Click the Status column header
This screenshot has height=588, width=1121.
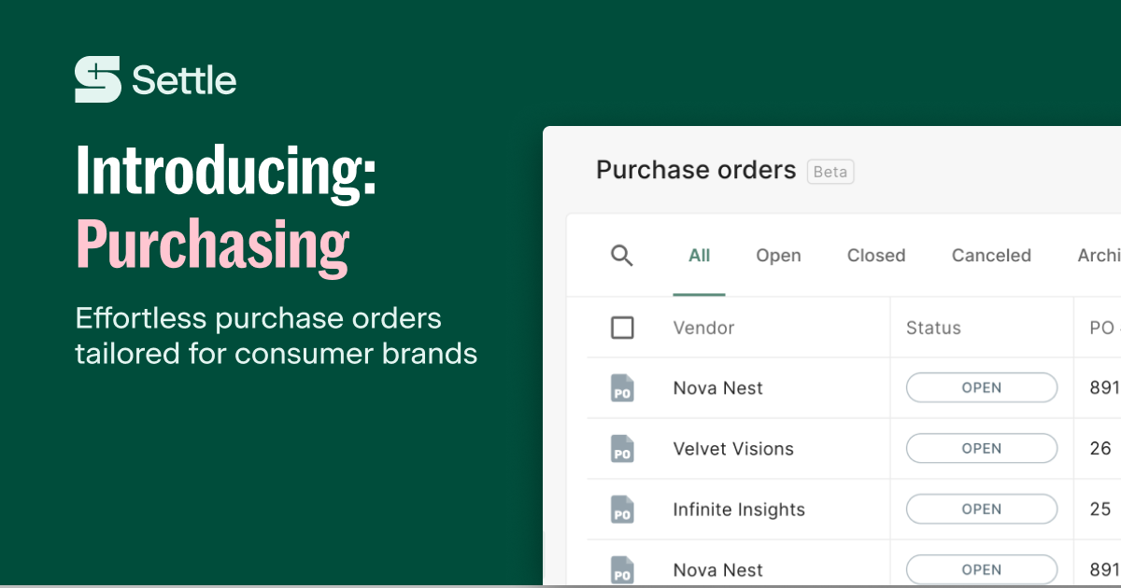pos(933,328)
